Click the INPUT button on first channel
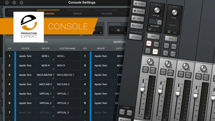Screen dimensions: 215x121 [154, 36]
